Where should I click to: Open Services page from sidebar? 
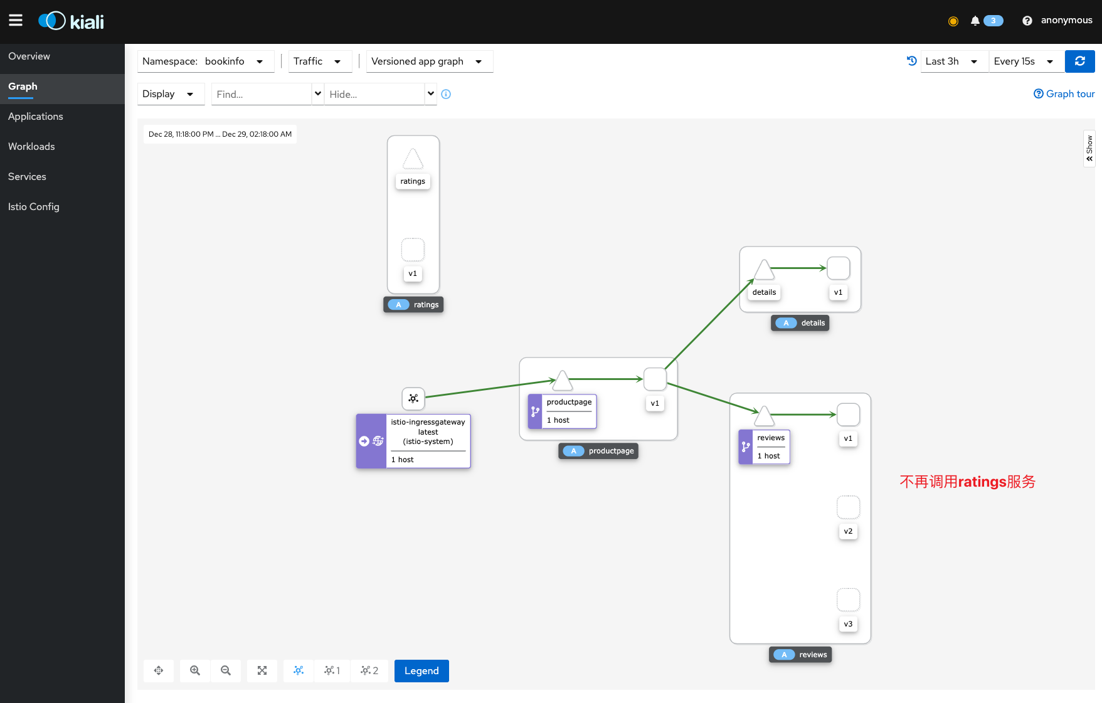coord(62,177)
